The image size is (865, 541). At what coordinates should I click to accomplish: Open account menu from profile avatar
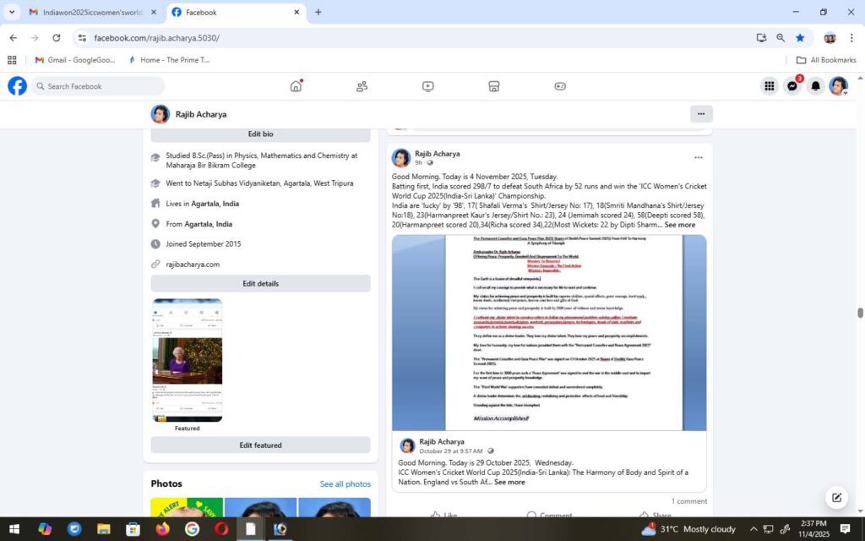[x=838, y=86]
